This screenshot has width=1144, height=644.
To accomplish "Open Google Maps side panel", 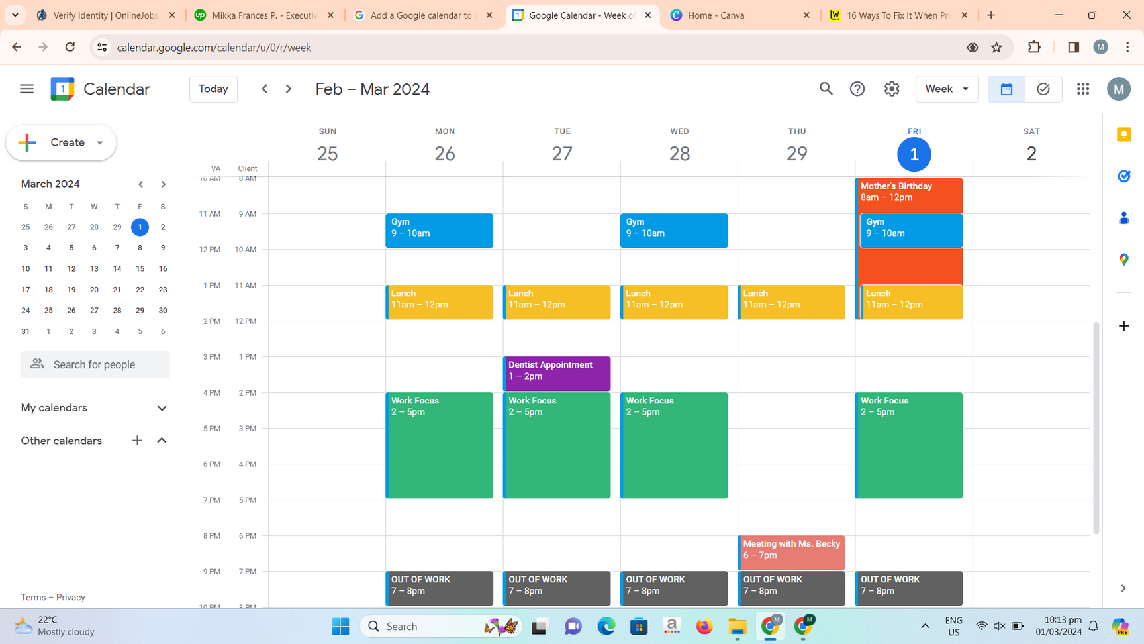I will [x=1123, y=260].
